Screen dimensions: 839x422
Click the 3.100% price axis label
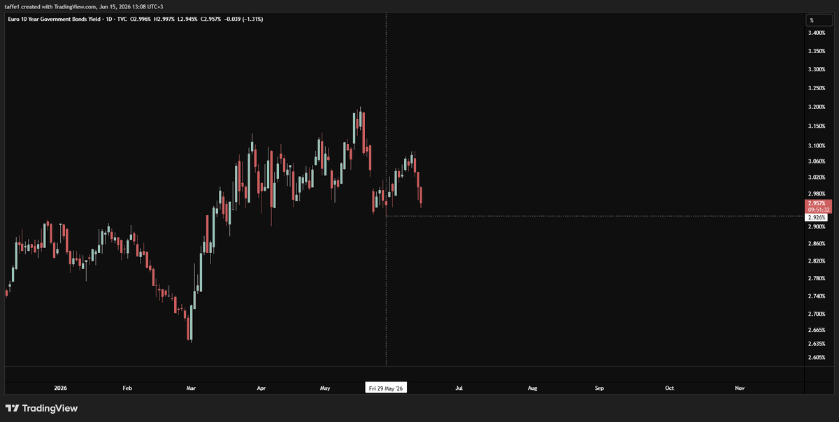pos(817,145)
